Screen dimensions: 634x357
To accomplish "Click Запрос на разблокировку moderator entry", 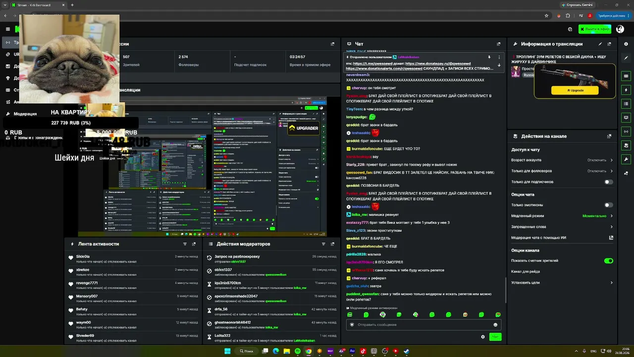I will pyautogui.click(x=237, y=256).
